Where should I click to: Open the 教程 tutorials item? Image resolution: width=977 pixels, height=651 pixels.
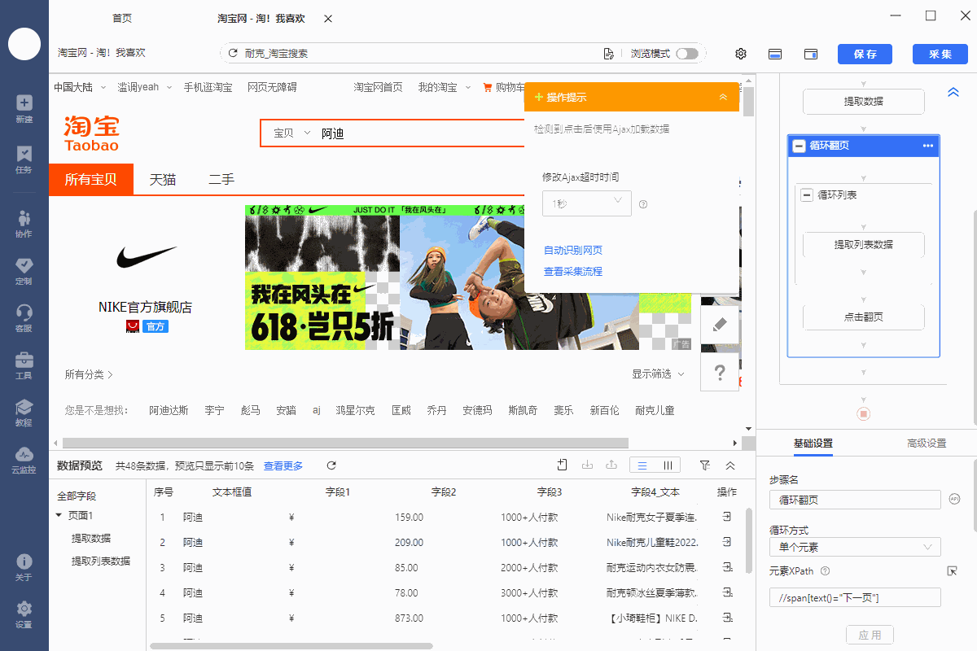[x=24, y=412]
